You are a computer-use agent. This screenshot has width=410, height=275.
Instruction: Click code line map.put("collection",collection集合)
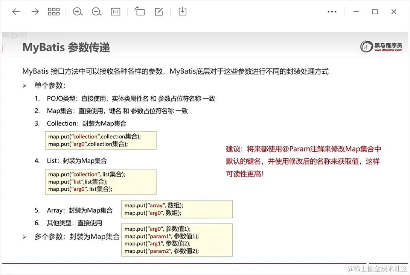coord(94,137)
